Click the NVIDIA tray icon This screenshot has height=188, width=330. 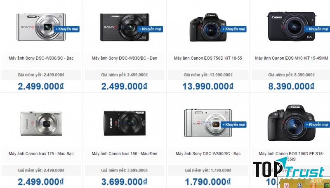(327, 186)
